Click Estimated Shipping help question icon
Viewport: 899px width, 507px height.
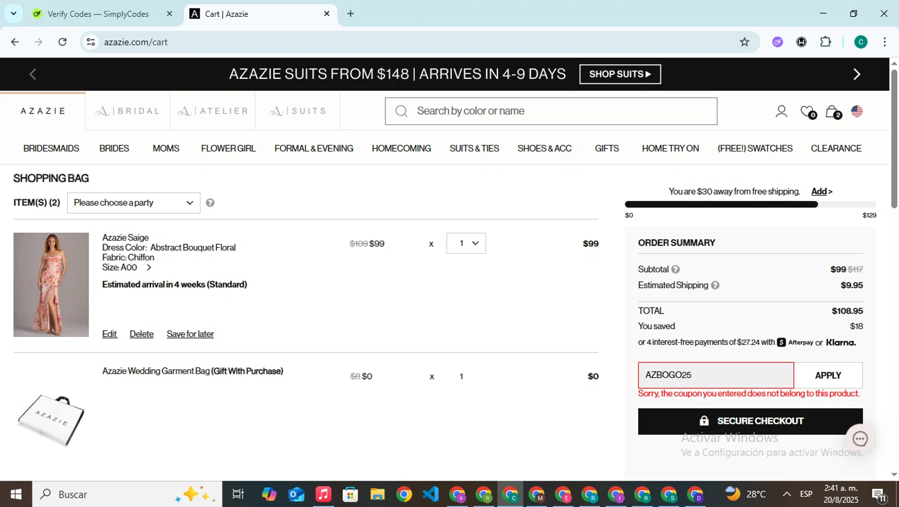[x=715, y=286]
